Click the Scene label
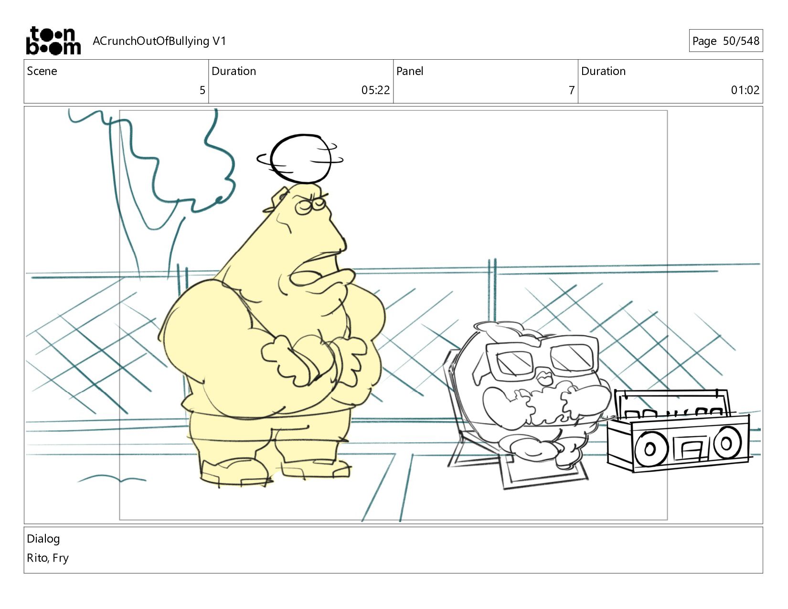788x609 pixels. 42,71
